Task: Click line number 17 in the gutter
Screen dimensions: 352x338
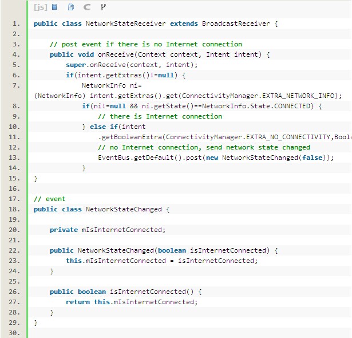Action: [15, 199]
